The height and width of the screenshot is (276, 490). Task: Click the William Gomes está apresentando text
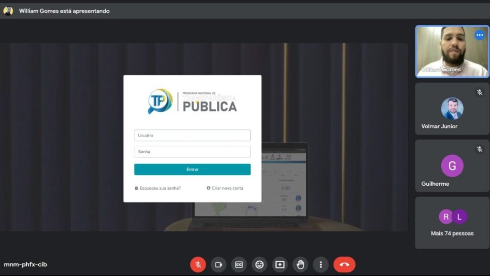tap(65, 11)
